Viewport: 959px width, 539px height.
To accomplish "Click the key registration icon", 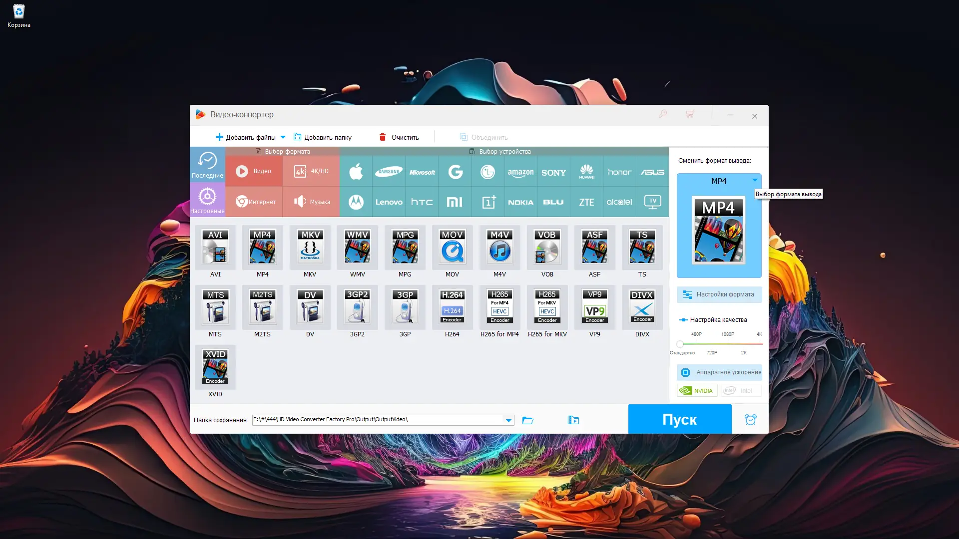I will (x=663, y=114).
